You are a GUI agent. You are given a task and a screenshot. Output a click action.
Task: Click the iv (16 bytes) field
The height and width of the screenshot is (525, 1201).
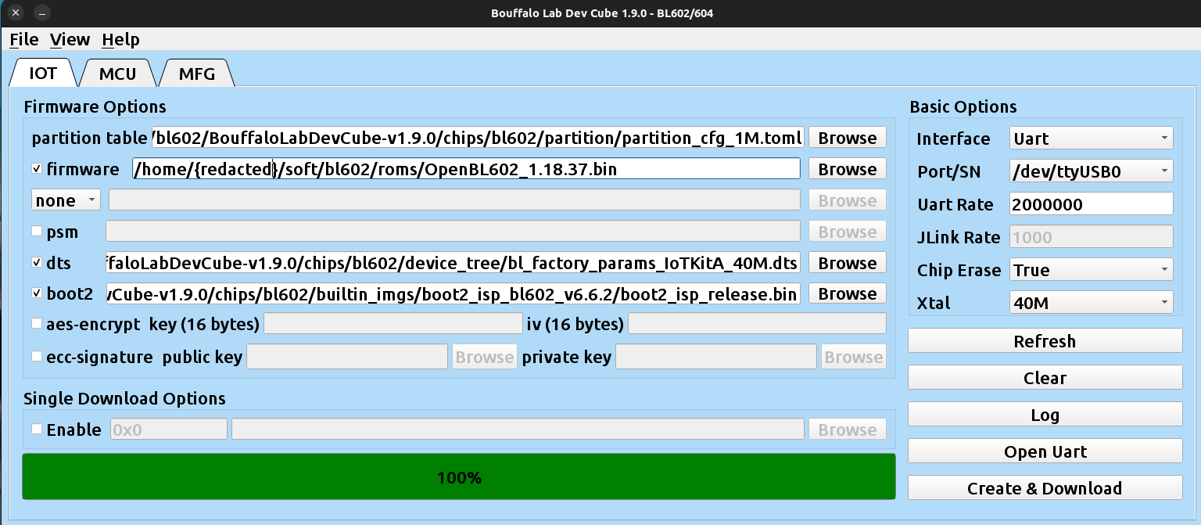pyautogui.click(x=757, y=323)
